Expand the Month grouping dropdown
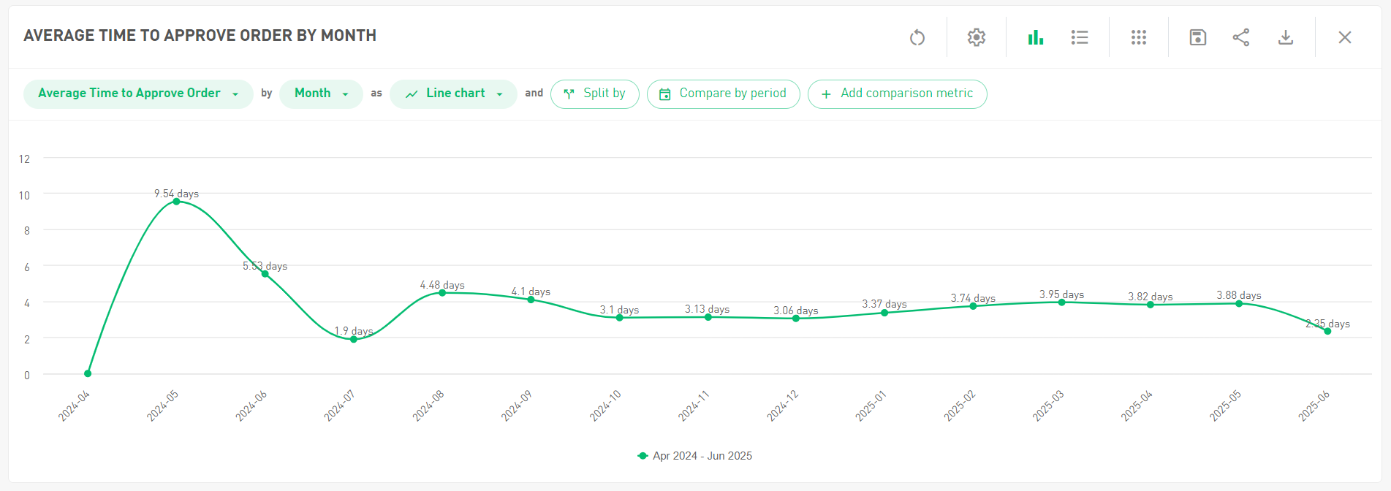 tap(321, 94)
